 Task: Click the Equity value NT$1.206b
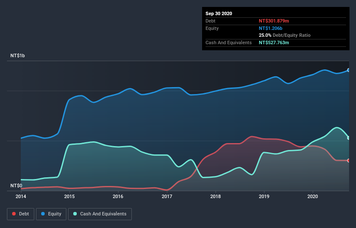[271, 28]
